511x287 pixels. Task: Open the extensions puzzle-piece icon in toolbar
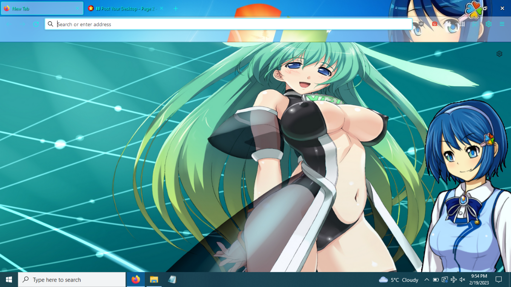pos(448,24)
